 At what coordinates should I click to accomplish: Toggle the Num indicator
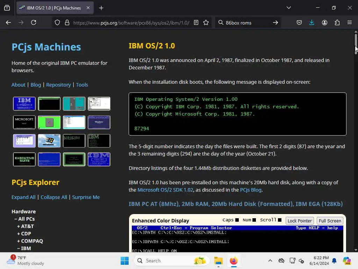tap(254, 220)
